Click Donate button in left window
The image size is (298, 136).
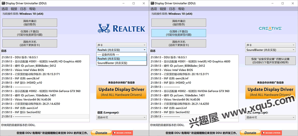pos(101,133)
